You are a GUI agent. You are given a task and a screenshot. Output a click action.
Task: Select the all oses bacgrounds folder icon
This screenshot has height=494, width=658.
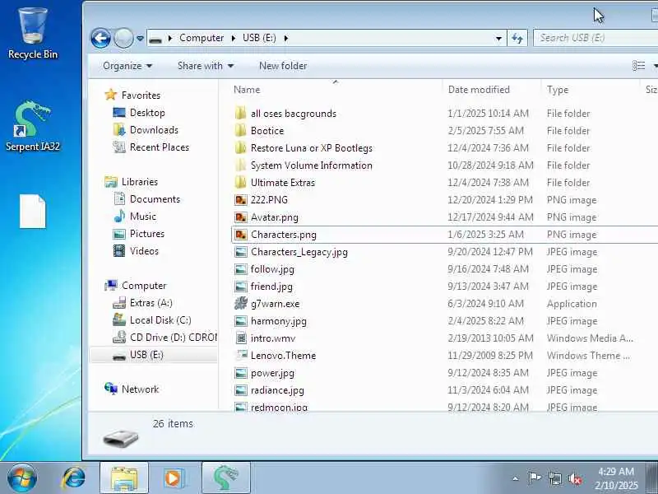241,114
